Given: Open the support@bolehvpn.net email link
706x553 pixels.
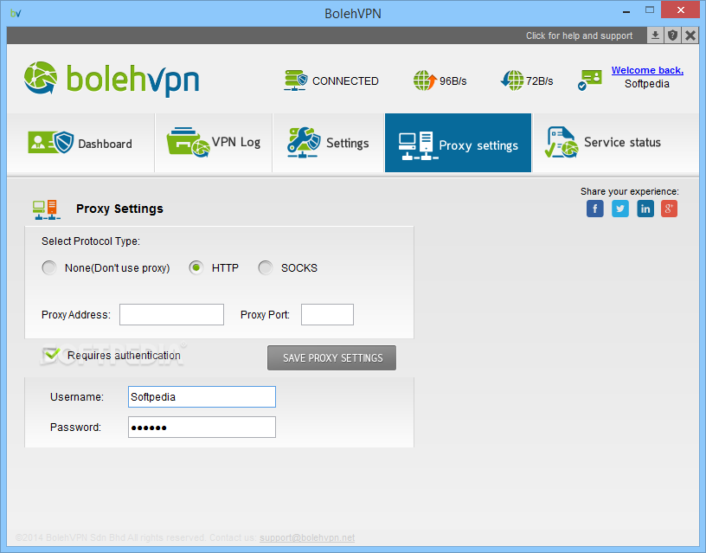Looking at the screenshot, I should click(x=307, y=537).
